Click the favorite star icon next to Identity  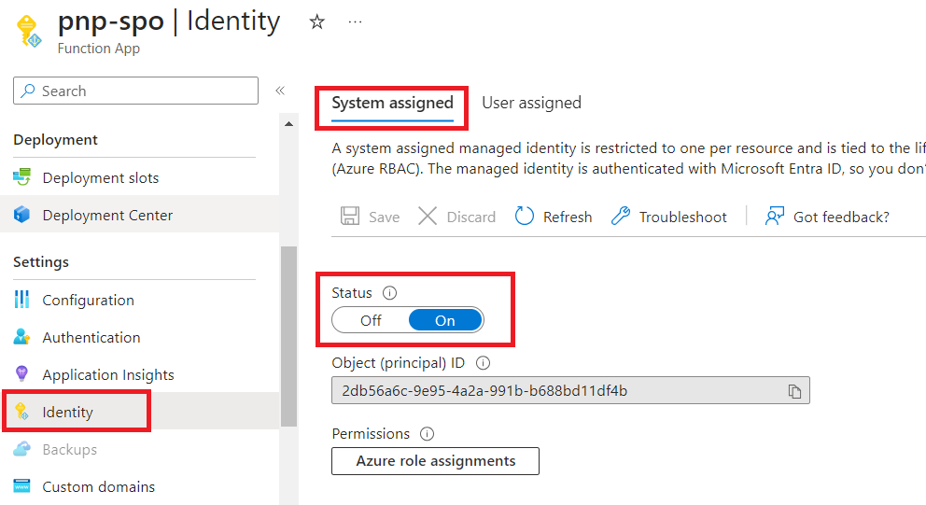pos(317,22)
